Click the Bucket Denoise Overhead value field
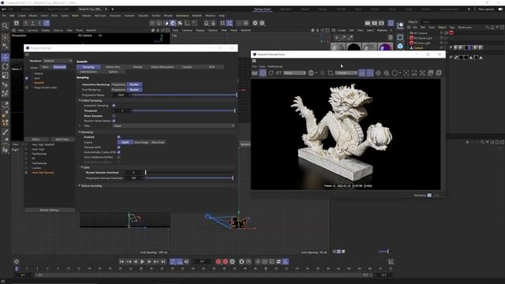 point(133,173)
